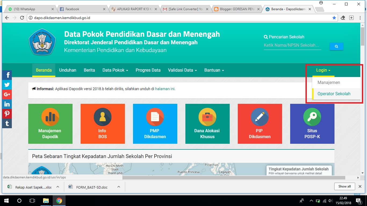Select Progres Data in the navigation bar

148,70
